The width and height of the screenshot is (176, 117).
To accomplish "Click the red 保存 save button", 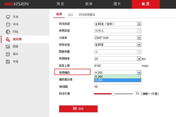I will pos(78,109).
